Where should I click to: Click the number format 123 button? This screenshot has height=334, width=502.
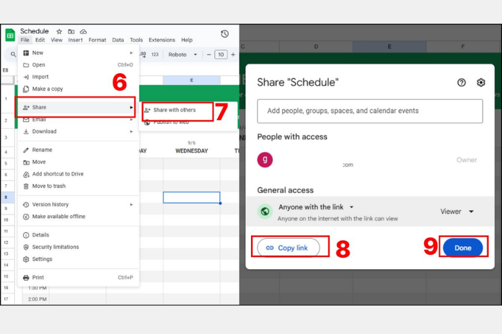[155, 55]
